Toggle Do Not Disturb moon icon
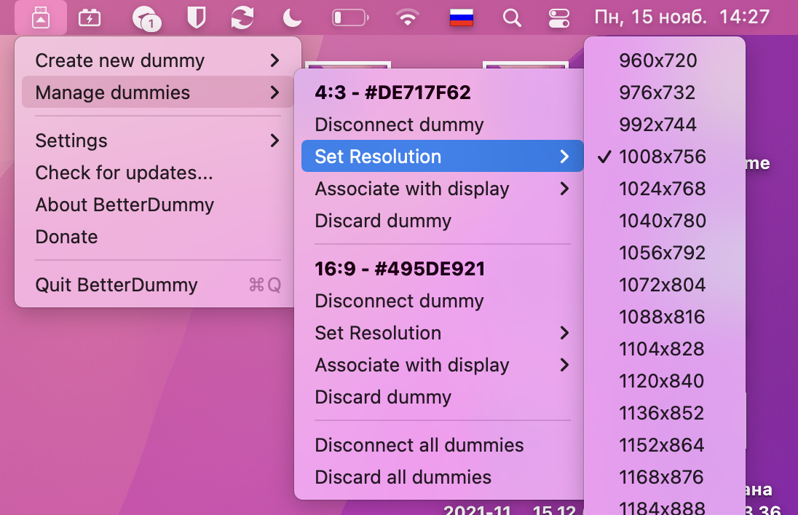798x515 pixels. pos(292,17)
